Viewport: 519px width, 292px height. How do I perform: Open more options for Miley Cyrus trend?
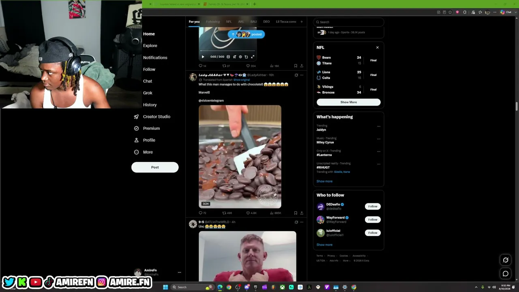coord(379,139)
